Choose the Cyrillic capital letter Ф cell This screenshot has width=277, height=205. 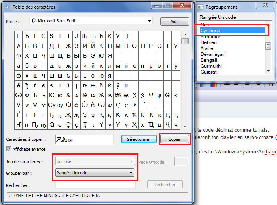point(19,55)
